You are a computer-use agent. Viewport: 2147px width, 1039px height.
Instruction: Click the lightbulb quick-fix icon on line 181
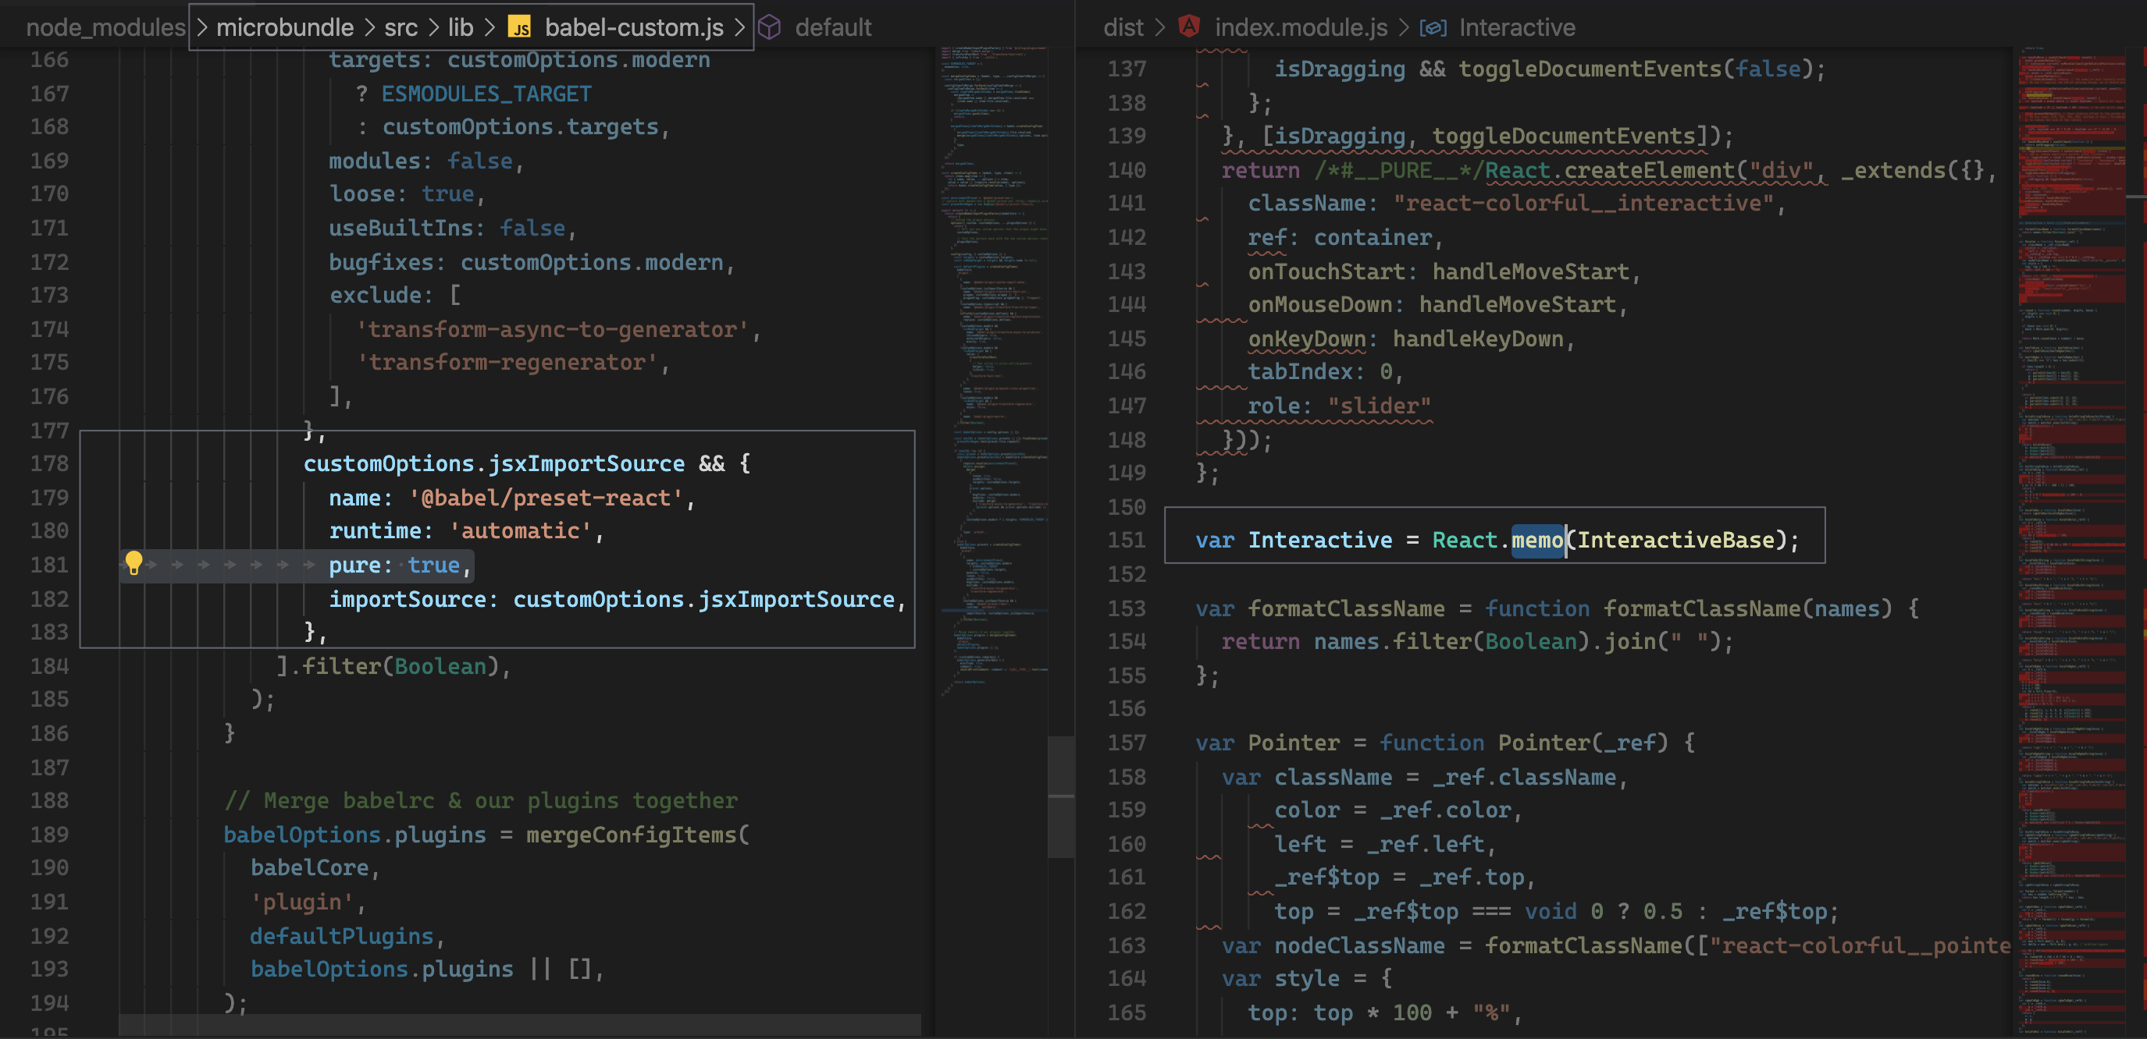pyautogui.click(x=134, y=564)
